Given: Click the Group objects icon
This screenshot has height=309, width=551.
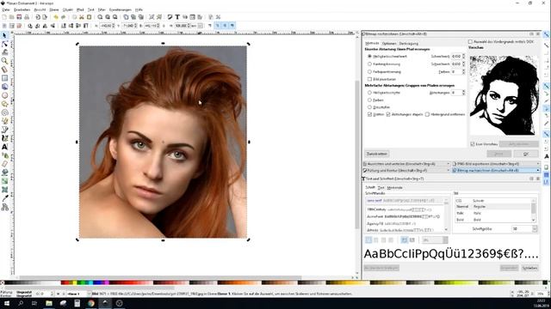Looking at the screenshot, I should [152, 17].
